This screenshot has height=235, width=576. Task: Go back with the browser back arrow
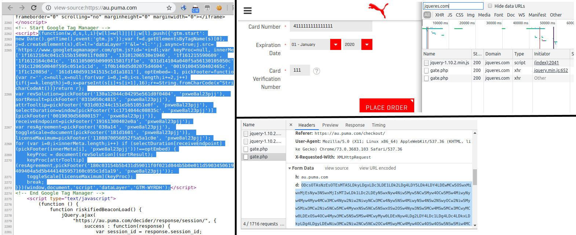click(x=10, y=8)
